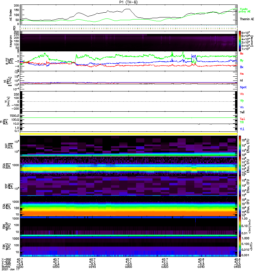Click the Ti/Te temperature plot panel
This screenshot has width=257, height=274.
click(x=128, y=122)
